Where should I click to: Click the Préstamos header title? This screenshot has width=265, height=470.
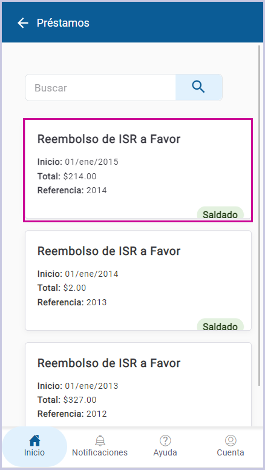(x=63, y=23)
